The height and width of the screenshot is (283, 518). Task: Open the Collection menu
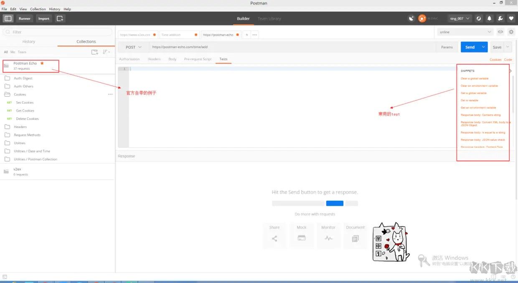click(38, 9)
